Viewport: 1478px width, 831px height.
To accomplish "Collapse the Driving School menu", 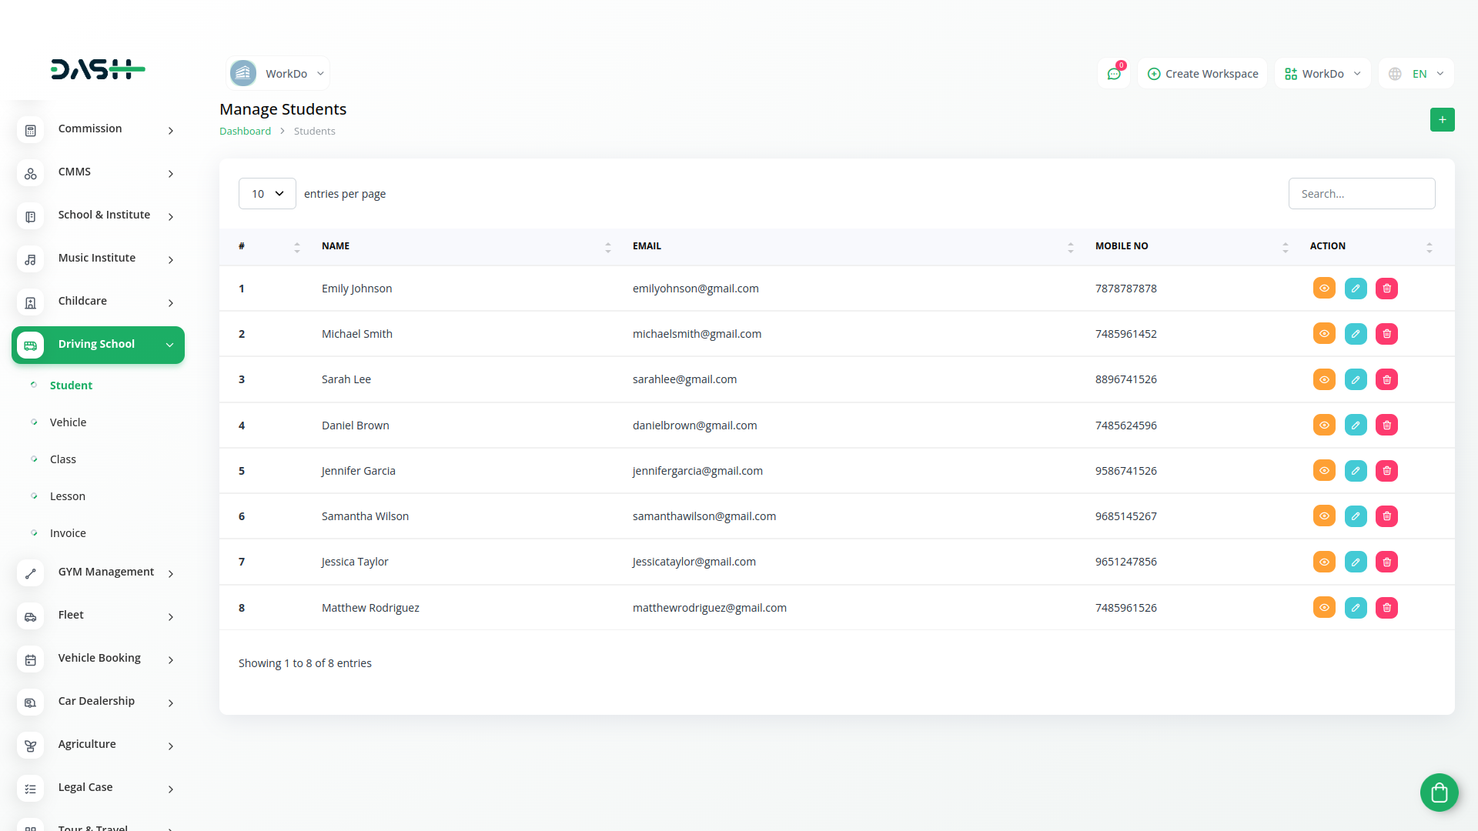I will coord(98,345).
